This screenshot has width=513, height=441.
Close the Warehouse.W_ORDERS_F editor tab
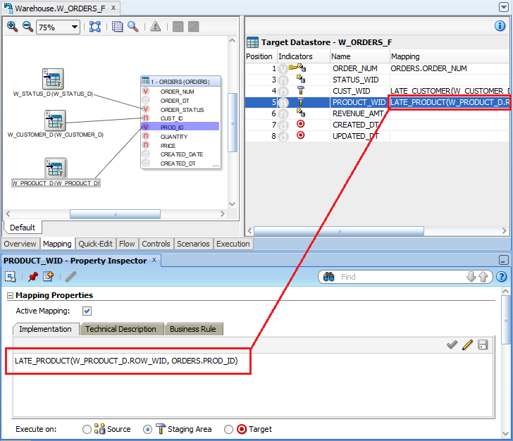[x=113, y=8]
